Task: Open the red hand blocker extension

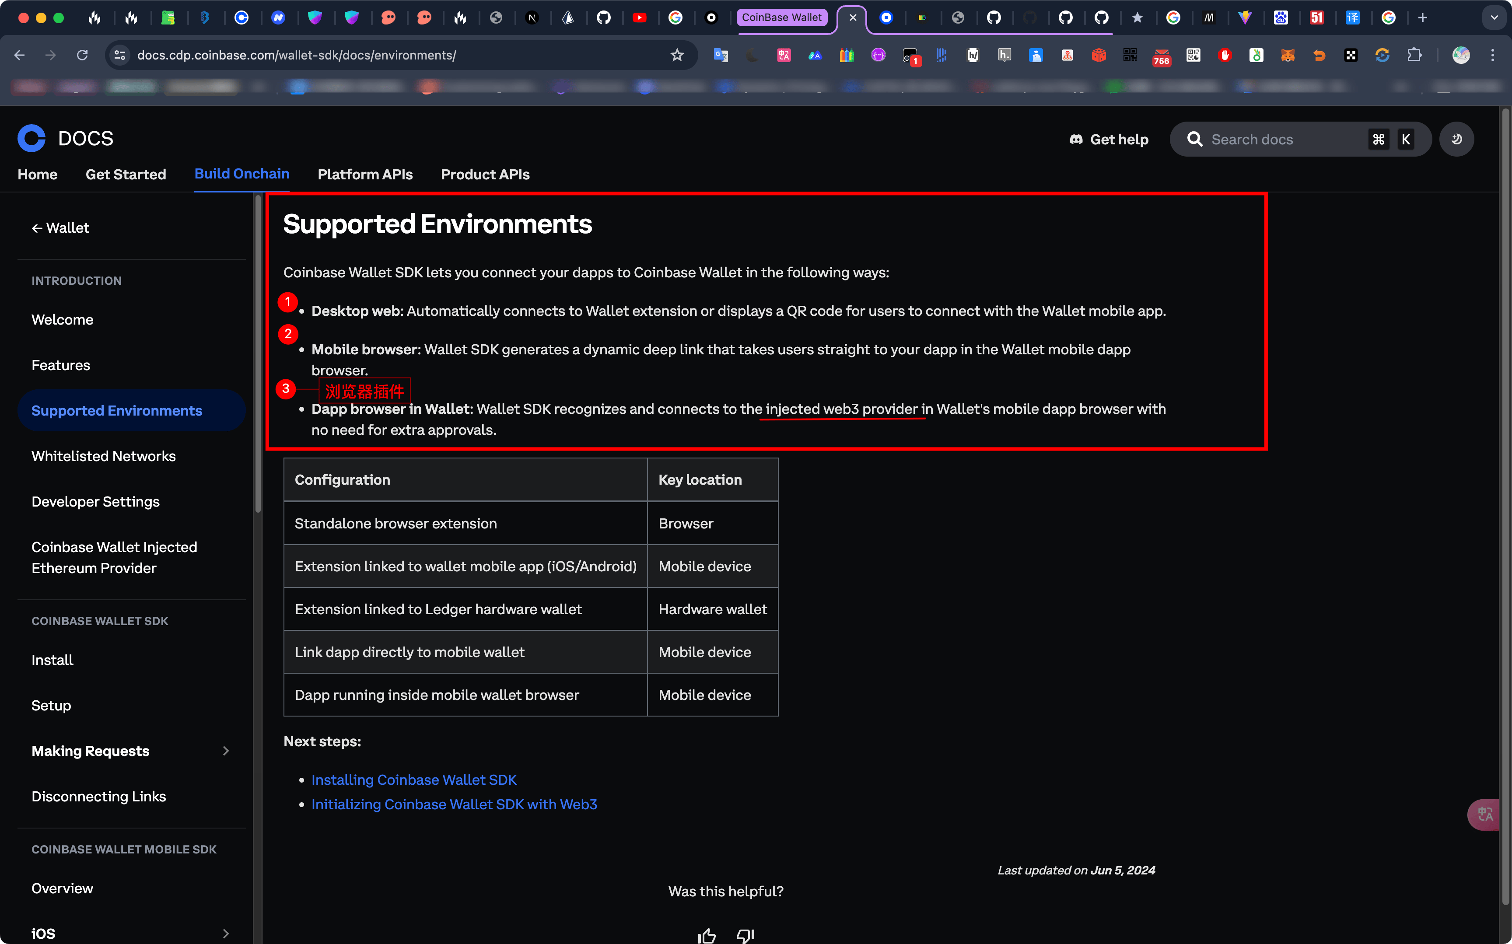Action: 1224,55
